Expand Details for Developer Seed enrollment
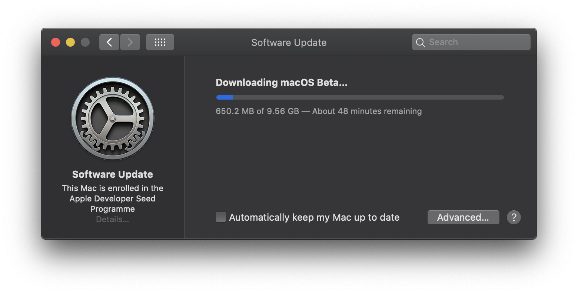 click(112, 219)
